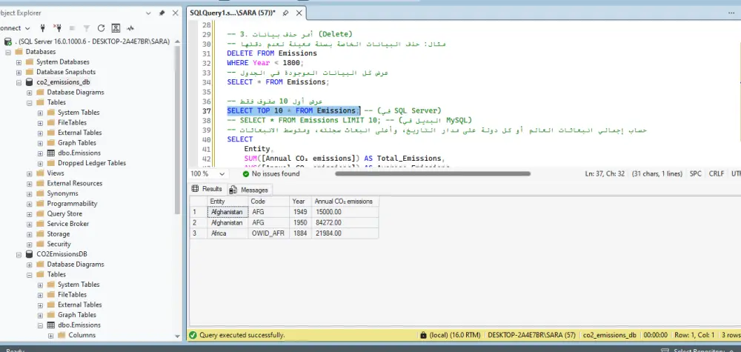Expand the Database Snapshots folder
The height and width of the screenshot is (352, 741).
click(x=19, y=72)
